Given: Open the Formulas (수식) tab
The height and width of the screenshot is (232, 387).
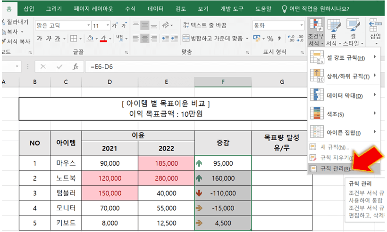Looking at the screenshot, I should [x=130, y=9].
